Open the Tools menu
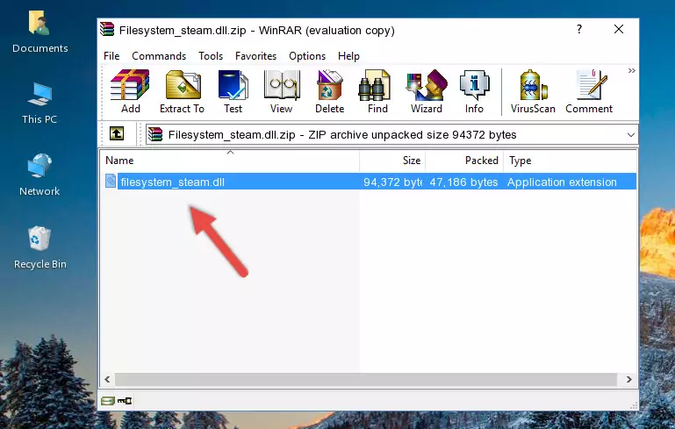675x429 pixels. [x=211, y=56]
